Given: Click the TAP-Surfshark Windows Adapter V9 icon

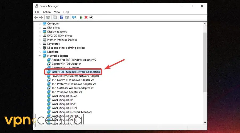Looking at the screenshot, I should pyautogui.click(x=49, y=88).
